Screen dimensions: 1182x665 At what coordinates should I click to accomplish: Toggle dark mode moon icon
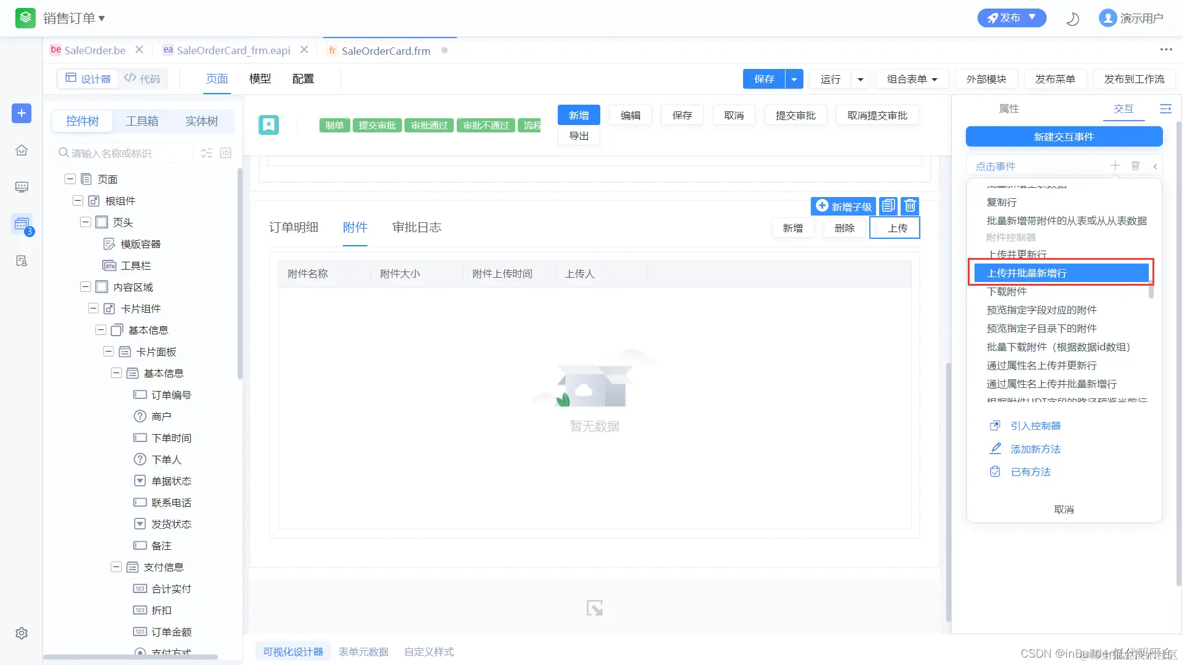[x=1072, y=19]
